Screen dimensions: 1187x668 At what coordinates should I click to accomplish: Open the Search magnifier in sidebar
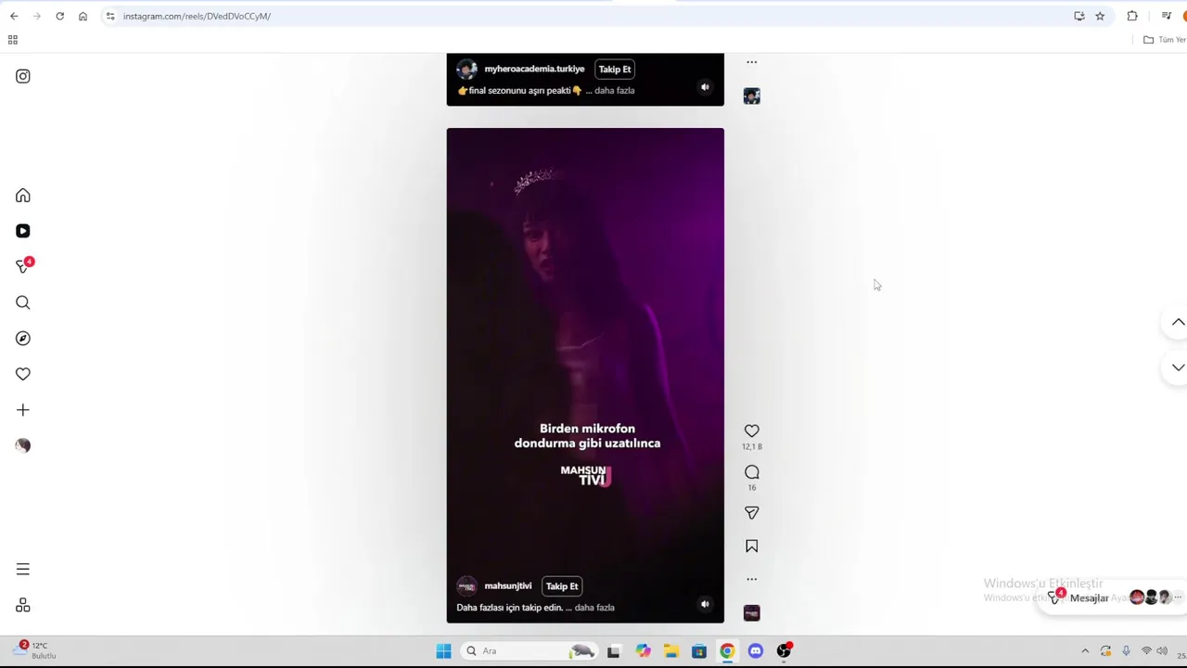click(22, 302)
